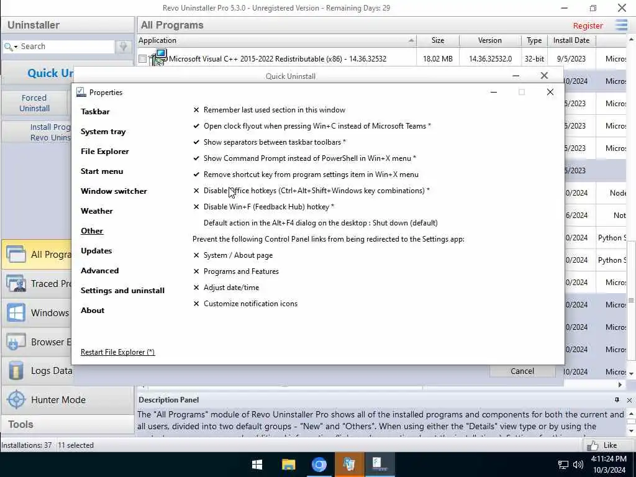The width and height of the screenshot is (636, 477).
Task: Toggle Remember last used section option
Action: pos(270,110)
